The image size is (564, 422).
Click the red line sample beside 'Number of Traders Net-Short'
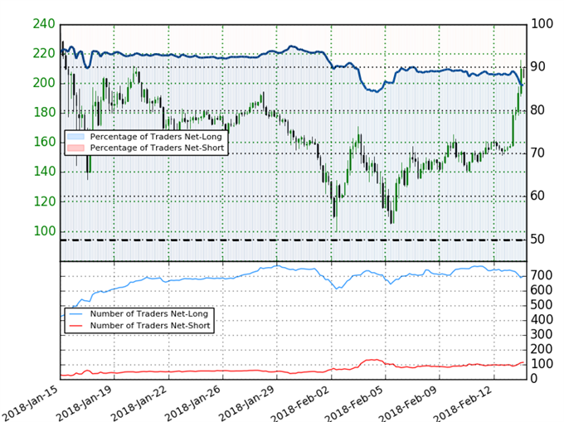pyautogui.click(x=75, y=325)
